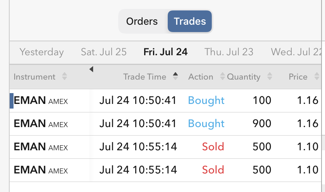
Task: Open trades for Thu. Jul 23
Action: pyautogui.click(x=229, y=52)
